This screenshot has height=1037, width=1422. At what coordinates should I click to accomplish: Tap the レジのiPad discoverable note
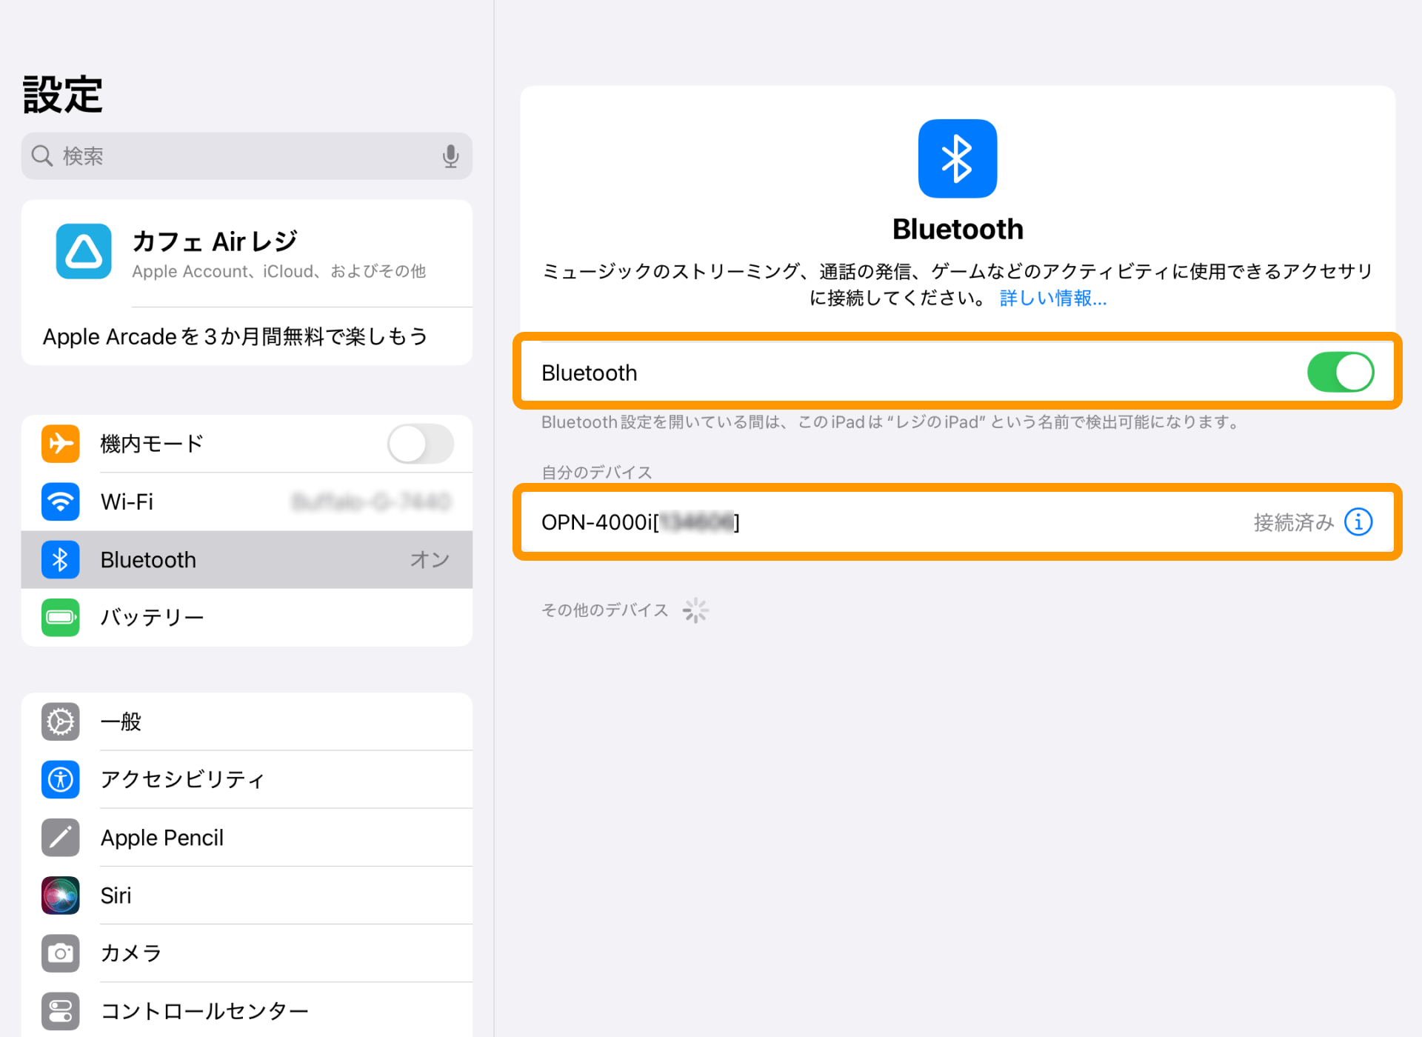[892, 421]
